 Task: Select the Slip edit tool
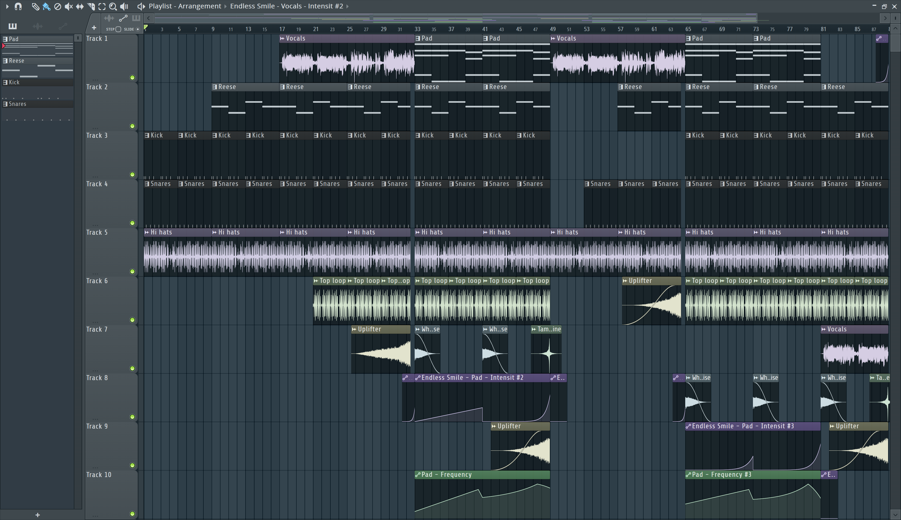coord(80,6)
